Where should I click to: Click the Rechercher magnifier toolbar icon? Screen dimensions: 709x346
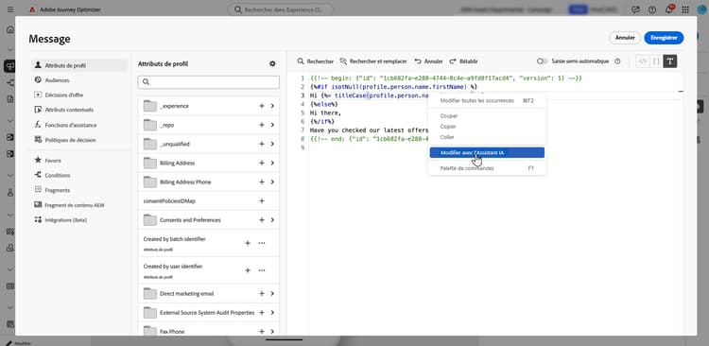(301, 61)
